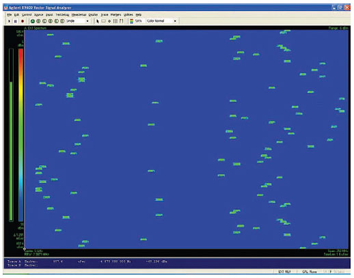Open the Single trace layout dropdown
The image size is (354, 278).
coord(77,21)
